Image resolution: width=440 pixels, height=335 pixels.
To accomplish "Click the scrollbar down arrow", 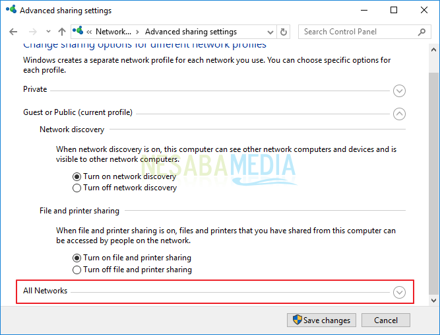I will pos(433,300).
